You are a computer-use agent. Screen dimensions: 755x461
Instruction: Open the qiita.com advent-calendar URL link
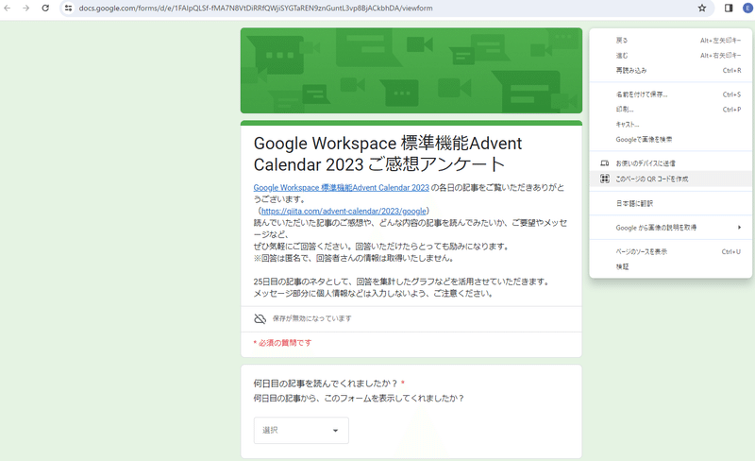click(x=344, y=212)
